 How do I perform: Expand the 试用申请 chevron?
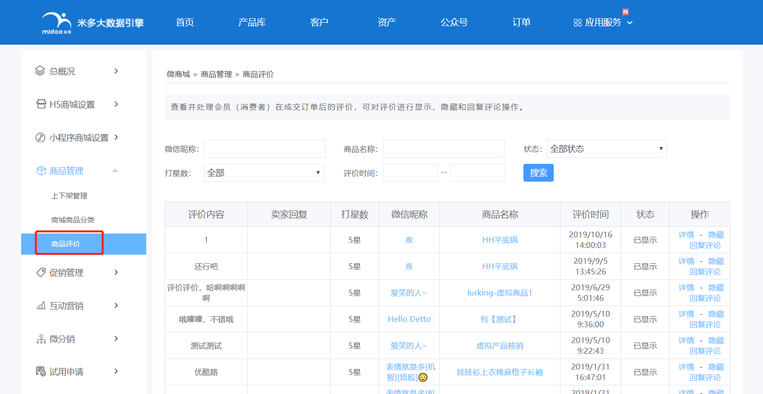(116, 371)
